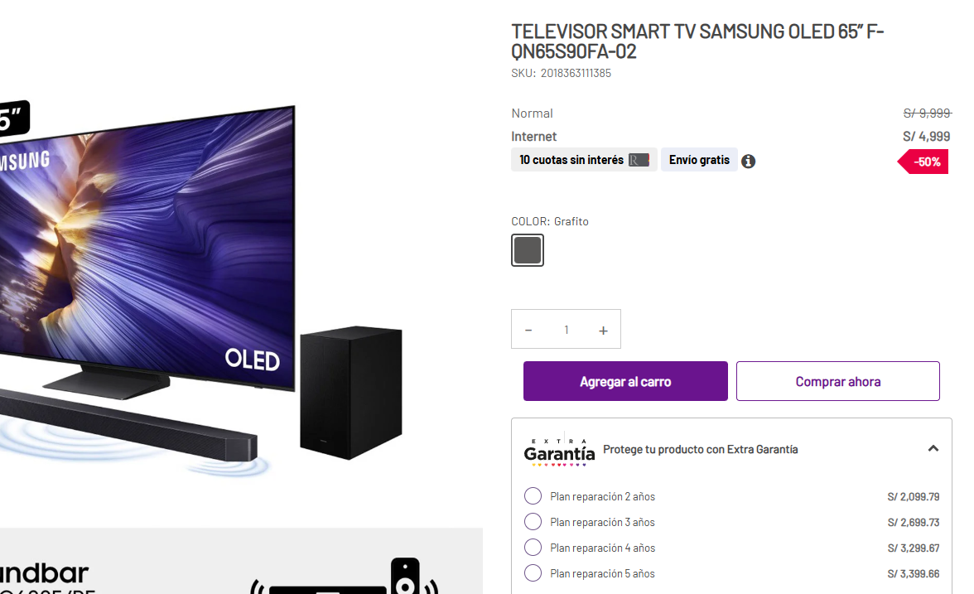The width and height of the screenshot is (974, 594).
Task: Open the Samsung OLED TV product image
Action: coord(147,249)
